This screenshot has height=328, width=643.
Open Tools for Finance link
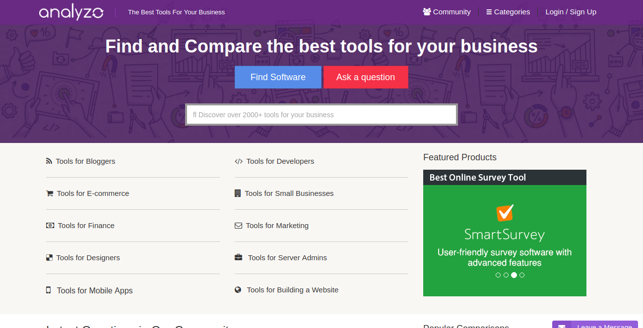tap(86, 226)
